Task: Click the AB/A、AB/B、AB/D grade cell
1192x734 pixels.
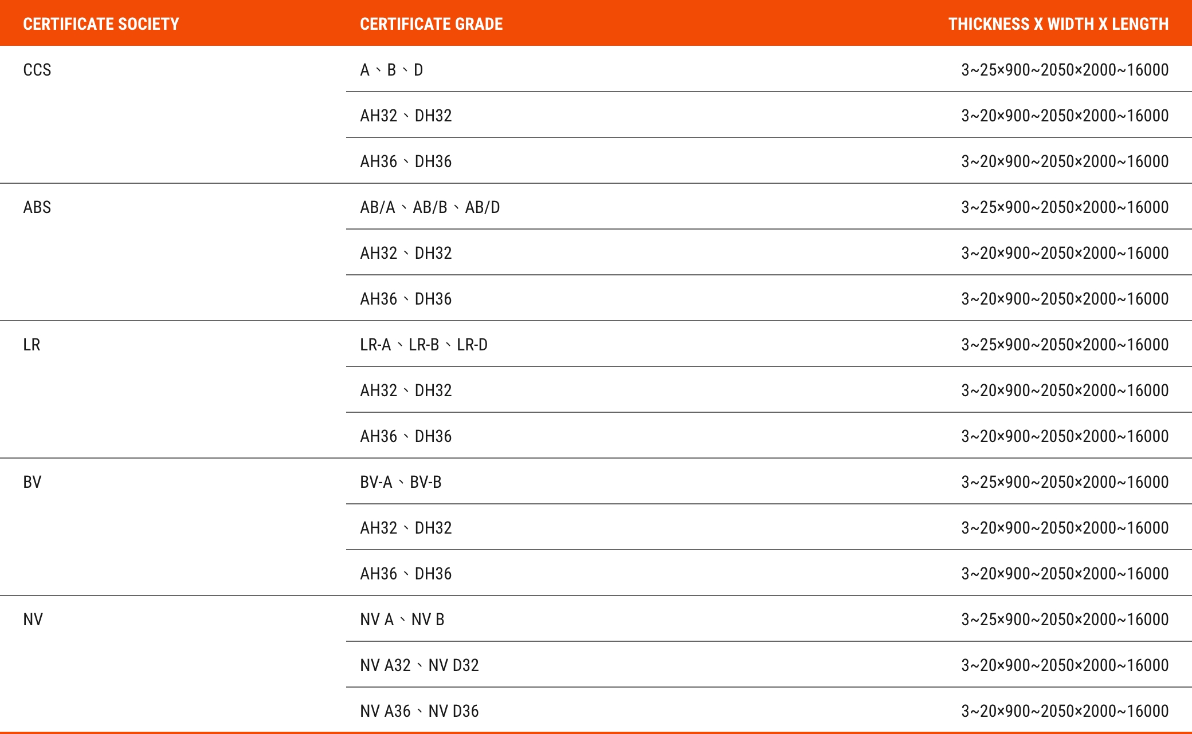Action: point(430,207)
